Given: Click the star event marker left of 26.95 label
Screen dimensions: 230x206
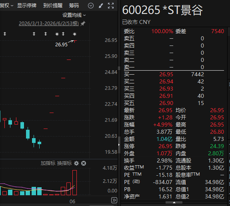Looking at the screenshot, I should (x=57, y=34).
